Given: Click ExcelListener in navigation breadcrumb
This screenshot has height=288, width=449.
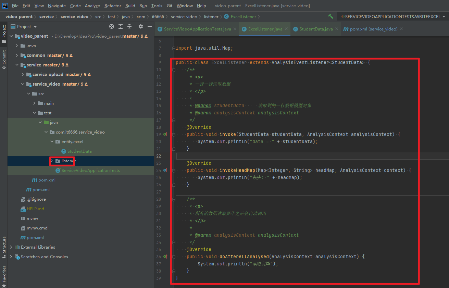Looking at the screenshot, I should 240,16.
